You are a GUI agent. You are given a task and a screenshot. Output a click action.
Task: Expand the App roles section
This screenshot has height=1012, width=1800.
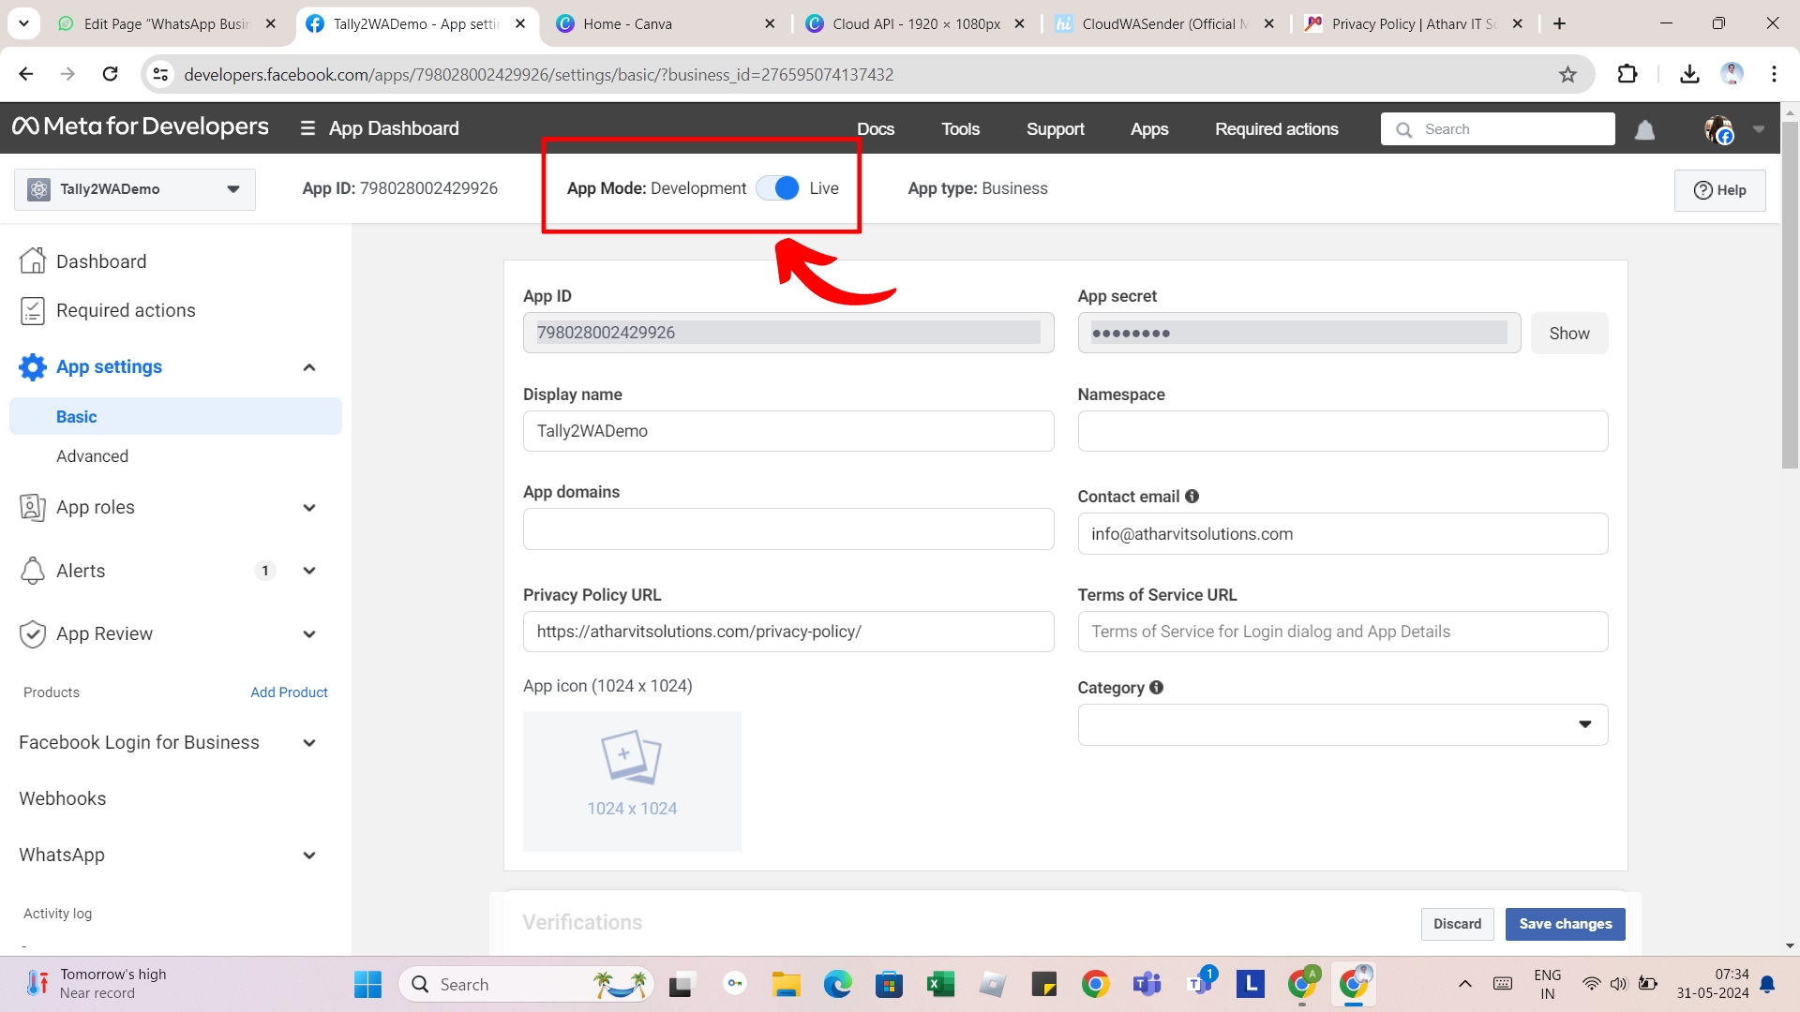pos(309,508)
